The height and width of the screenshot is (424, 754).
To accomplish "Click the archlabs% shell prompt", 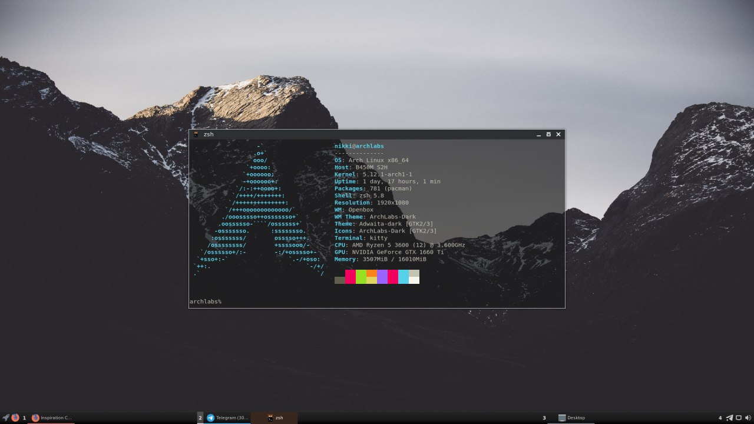I will coord(206,302).
